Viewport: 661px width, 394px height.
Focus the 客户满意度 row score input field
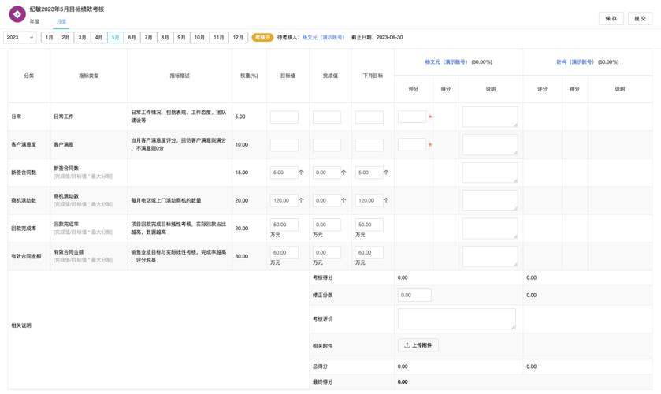click(x=412, y=144)
